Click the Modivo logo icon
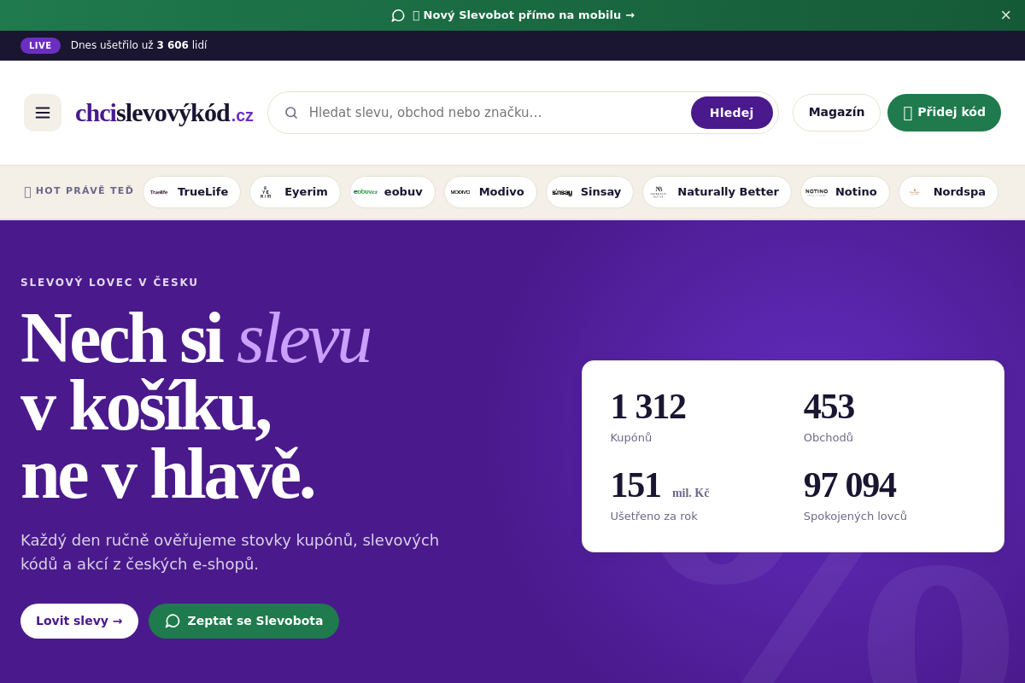This screenshot has width=1025, height=683. 460,192
